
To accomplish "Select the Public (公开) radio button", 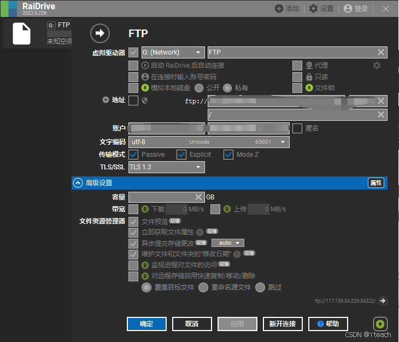I will [x=199, y=88].
